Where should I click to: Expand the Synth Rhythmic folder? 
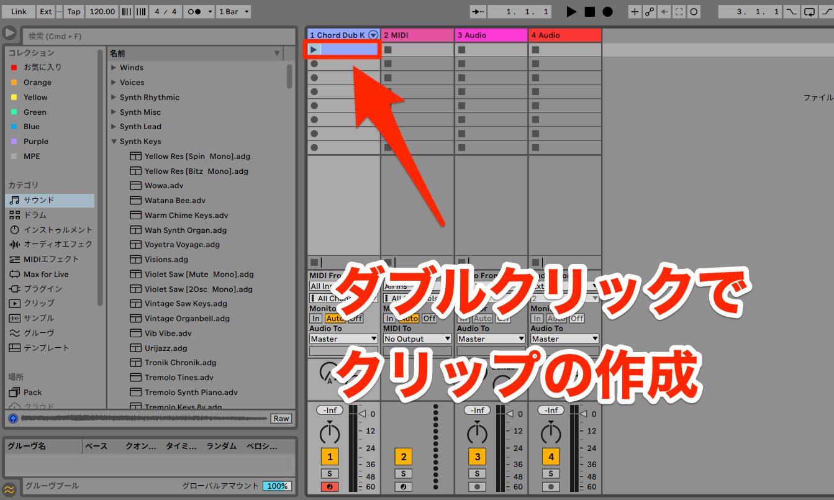click(x=114, y=97)
